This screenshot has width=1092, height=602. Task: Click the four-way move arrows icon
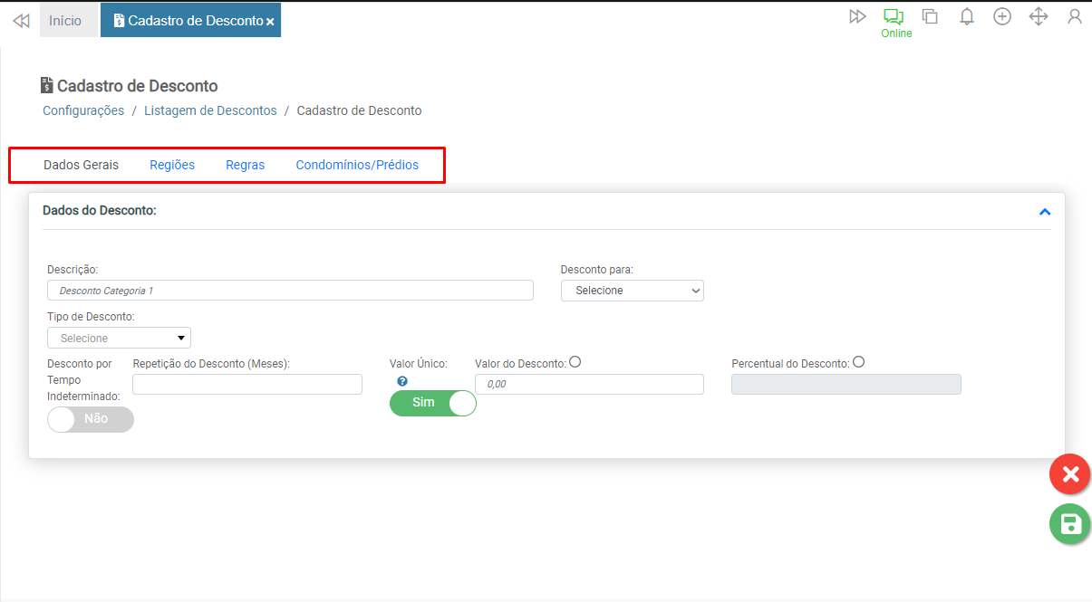pos(1039,16)
